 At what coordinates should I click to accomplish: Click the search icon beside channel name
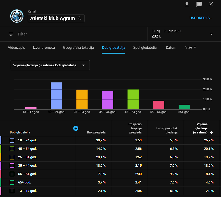(80, 18)
